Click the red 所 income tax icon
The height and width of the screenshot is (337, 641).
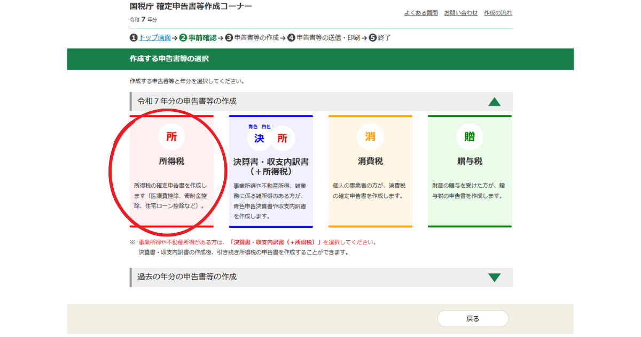point(171,137)
